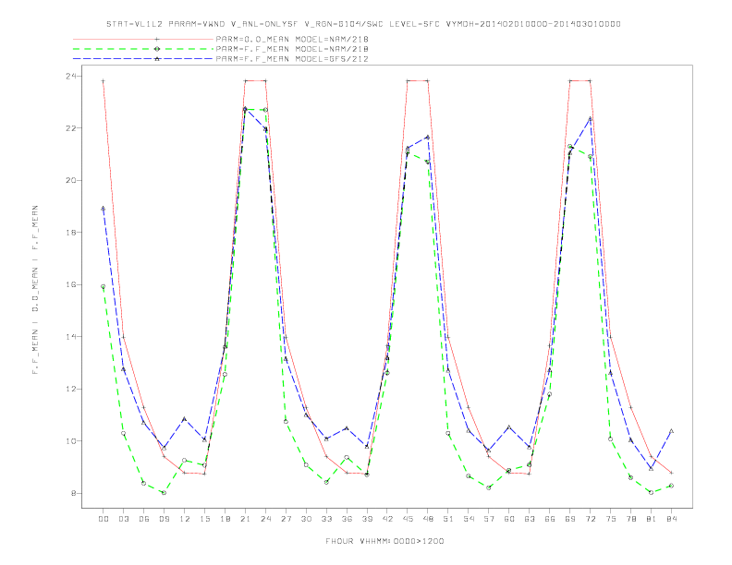Click x-axis tick label 06
This screenshot has height=565, width=732.
pyautogui.click(x=144, y=519)
